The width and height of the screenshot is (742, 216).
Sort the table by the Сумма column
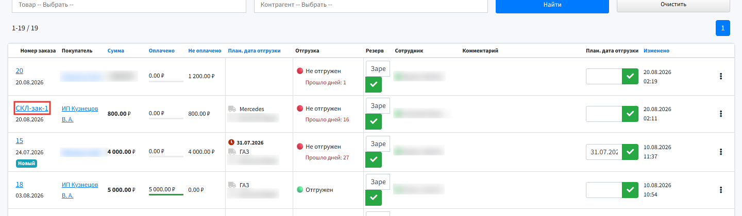click(x=116, y=51)
